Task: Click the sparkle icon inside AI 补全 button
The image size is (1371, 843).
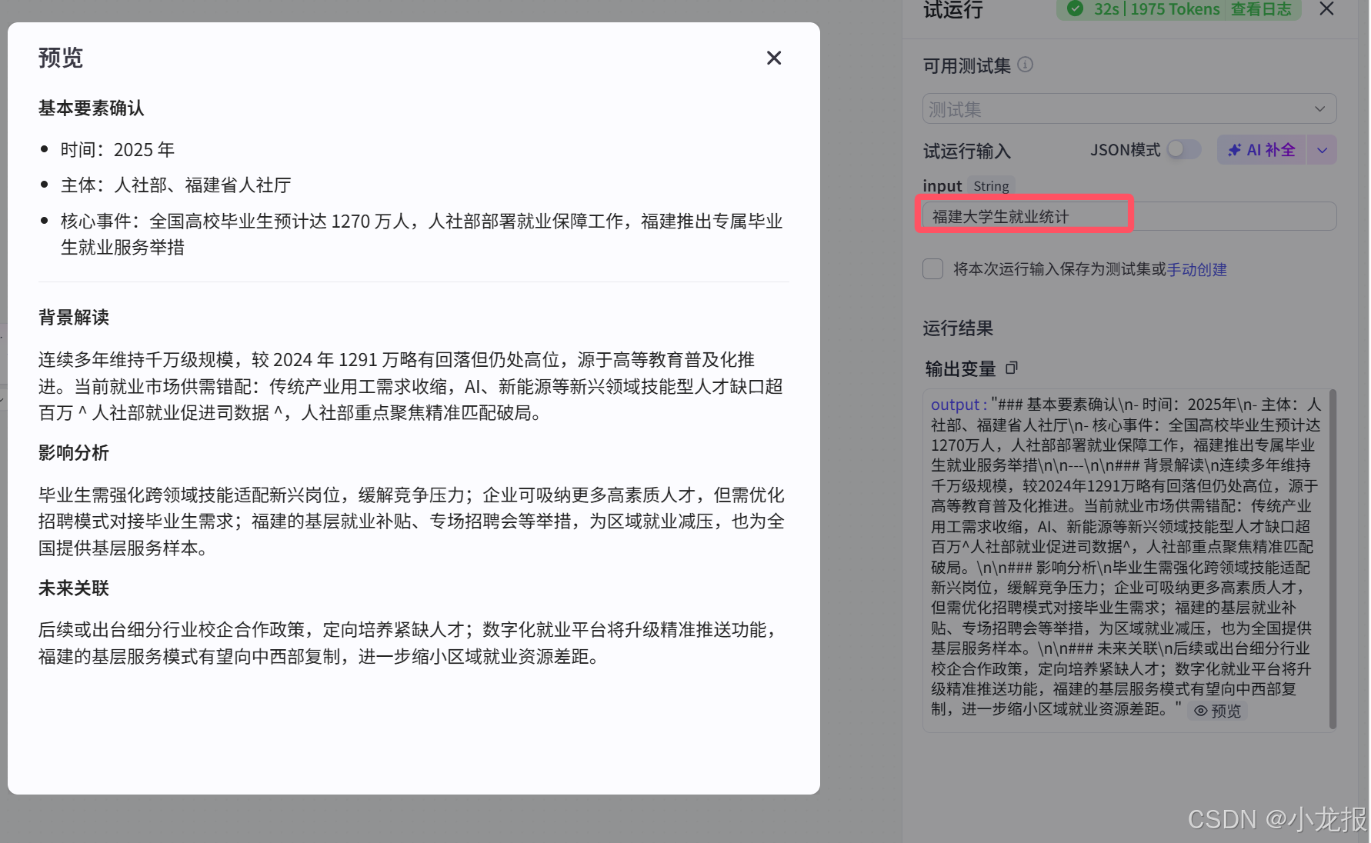Action: pyautogui.click(x=1235, y=150)
